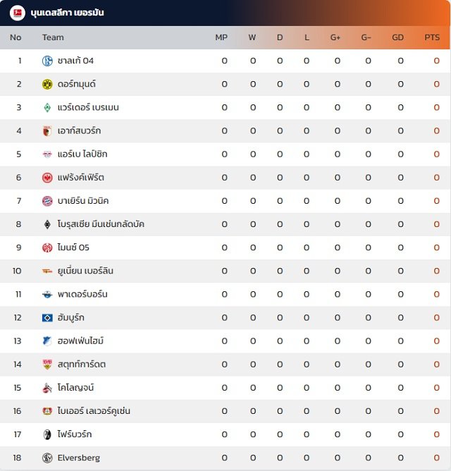Open the Elversberg team name link
This screenshot has height=471, width=451.
(x=79, y=458)
